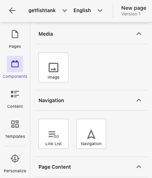Click the Navigation section heading
The height and width of the screenshot is (178, 152).
click(51, 101)
